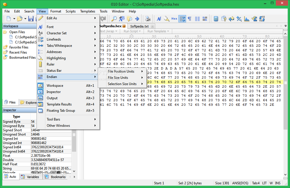The image size is (290, 188).
Task: Open the Run Script dropdown
Action: (132, 31)
